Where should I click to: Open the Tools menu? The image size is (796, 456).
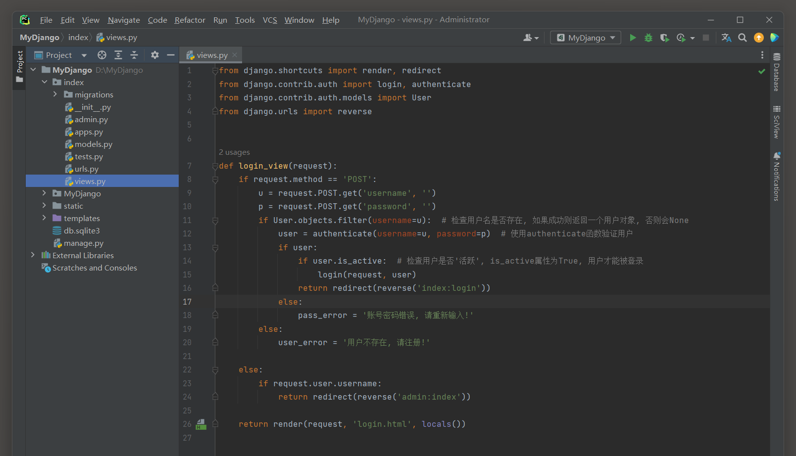pos(245,20)
